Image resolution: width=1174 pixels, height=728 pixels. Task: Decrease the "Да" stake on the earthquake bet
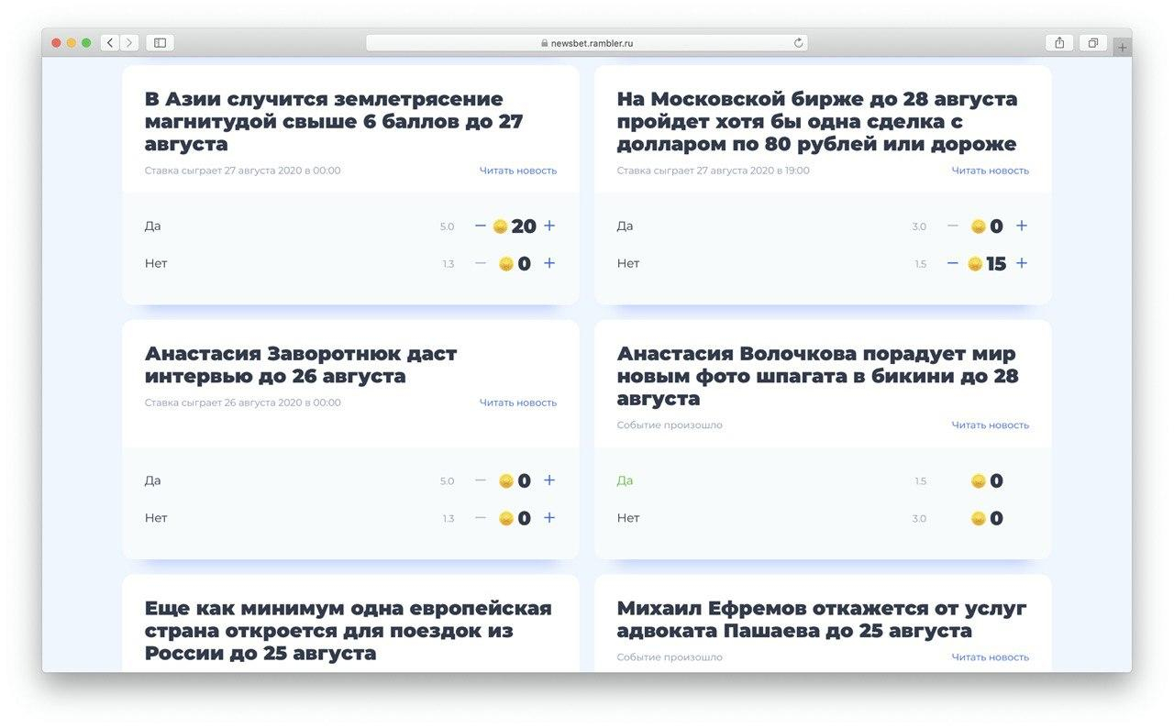[x=481, y=226]
